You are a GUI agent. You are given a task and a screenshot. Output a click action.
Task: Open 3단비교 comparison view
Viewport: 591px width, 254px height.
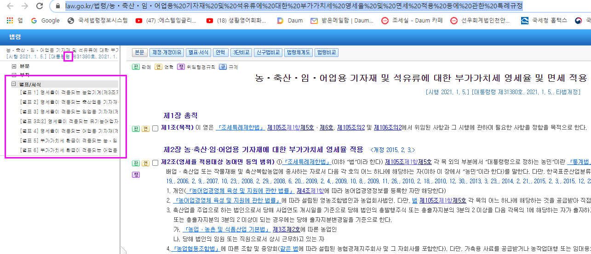point(241,52)
